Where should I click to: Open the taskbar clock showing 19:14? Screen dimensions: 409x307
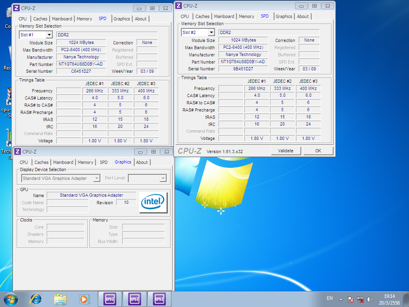click(389, 299)
